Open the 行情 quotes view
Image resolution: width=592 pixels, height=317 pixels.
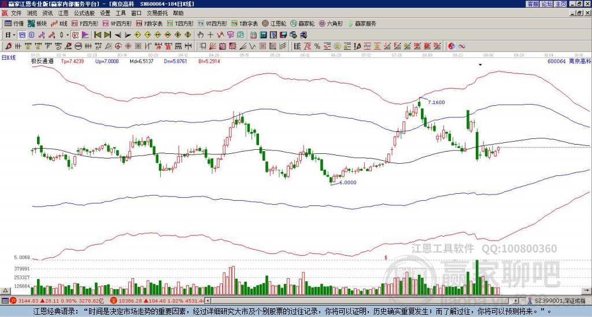pyautogui.click(x=14, y=23)
